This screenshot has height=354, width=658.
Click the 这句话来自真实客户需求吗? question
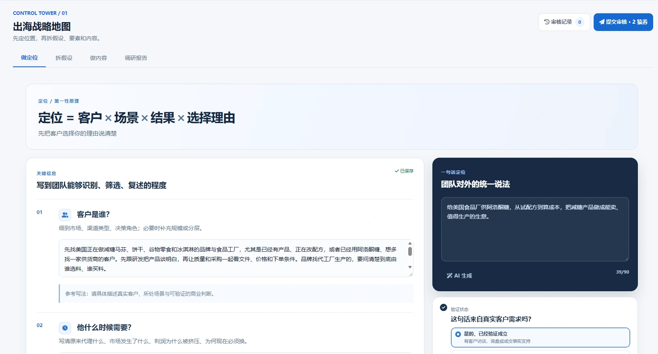coord(491,319)
